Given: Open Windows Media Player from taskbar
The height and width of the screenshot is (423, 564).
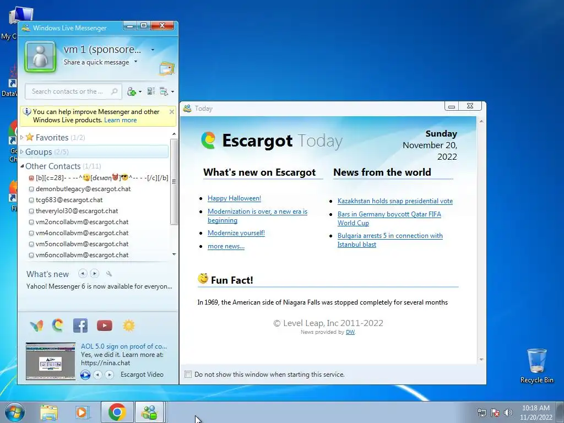Looking at the screenshot, I should pos(82,413).
